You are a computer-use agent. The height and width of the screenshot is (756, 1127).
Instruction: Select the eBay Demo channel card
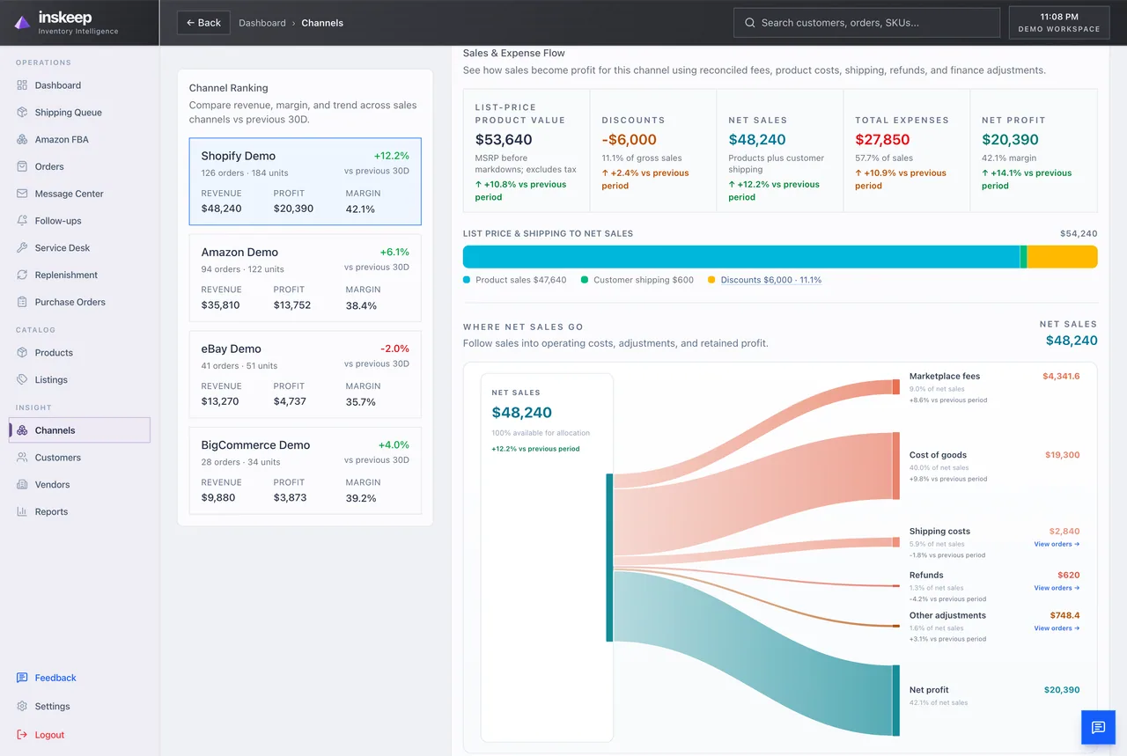(305, 374)
